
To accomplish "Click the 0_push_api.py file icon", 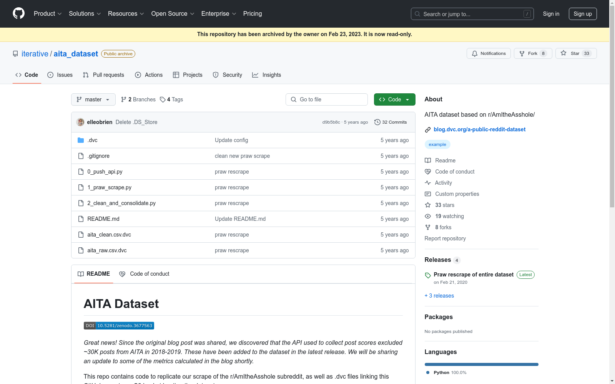I will (x=81, y=172).
